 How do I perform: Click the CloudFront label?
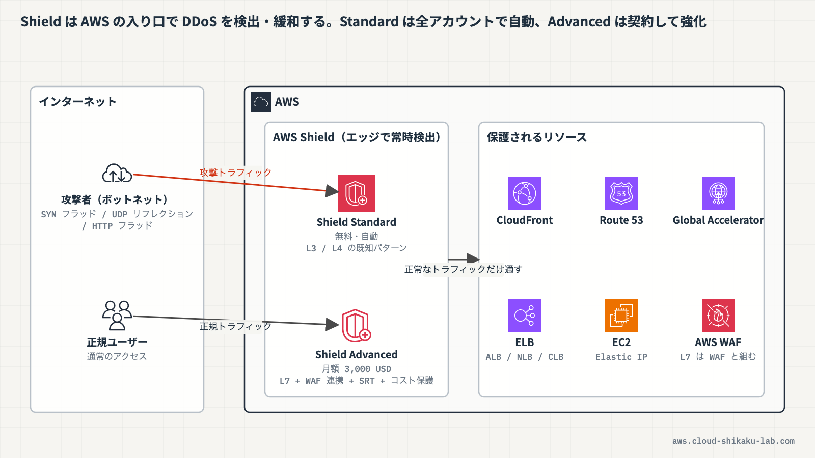tap(525, 220)
